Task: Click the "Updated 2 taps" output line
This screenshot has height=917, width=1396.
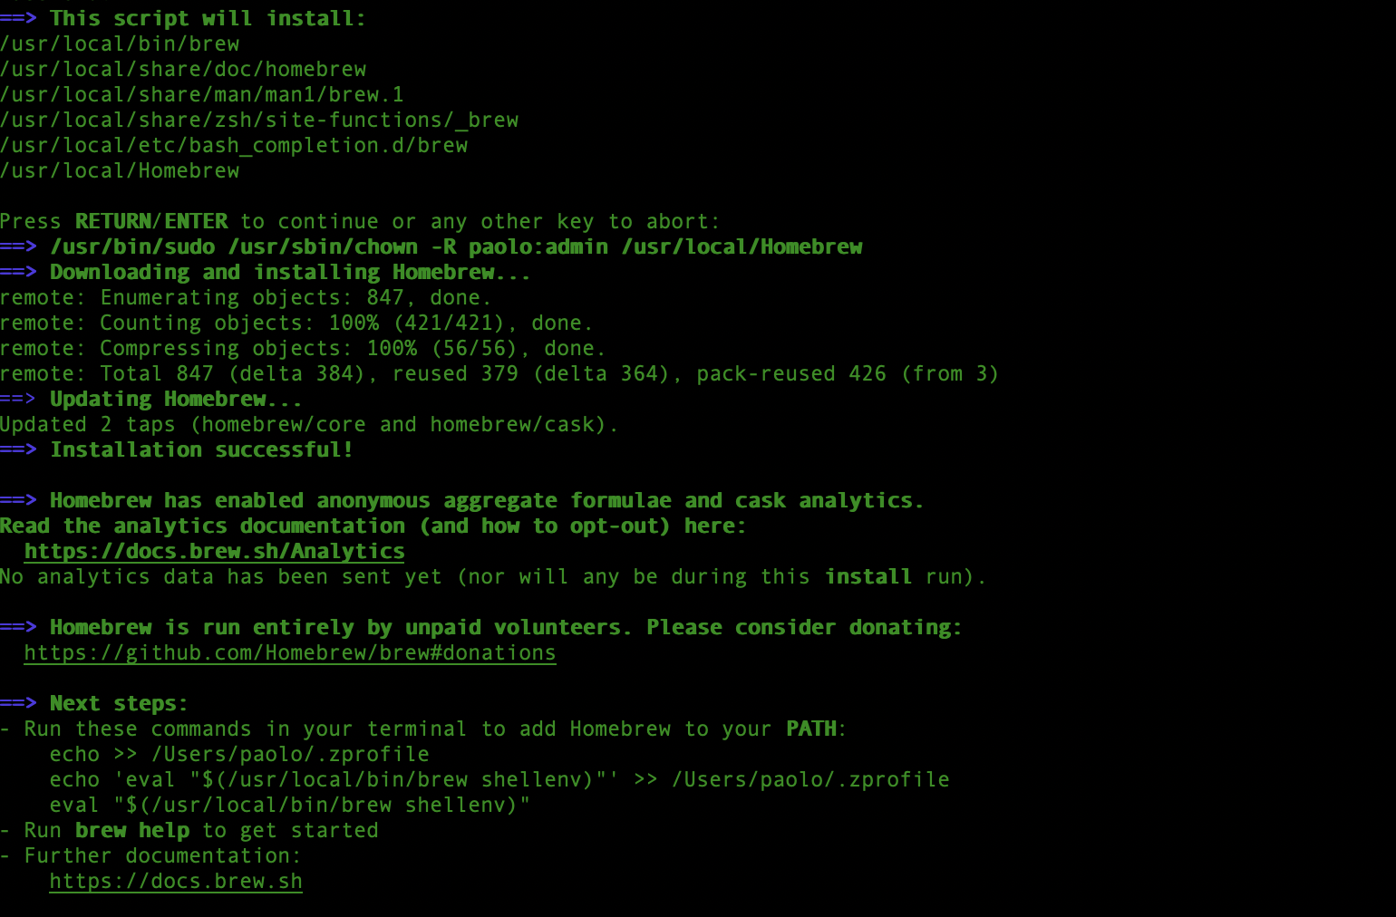Action: (x=308, y=424)
